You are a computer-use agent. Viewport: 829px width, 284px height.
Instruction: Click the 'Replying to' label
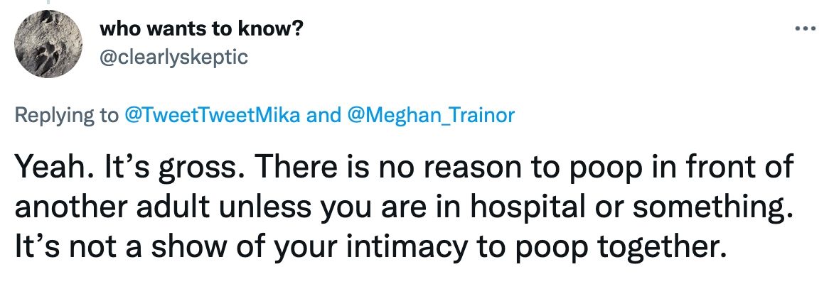[x=67, y=115]
